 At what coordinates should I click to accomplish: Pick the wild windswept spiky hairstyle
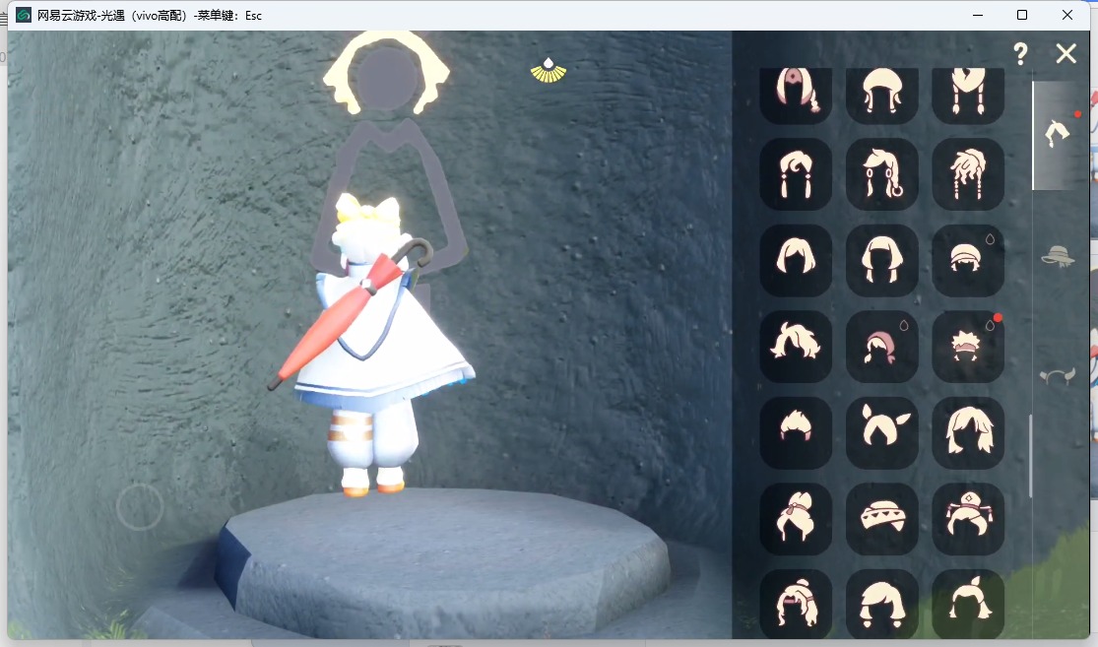click(x=796, y=347)
